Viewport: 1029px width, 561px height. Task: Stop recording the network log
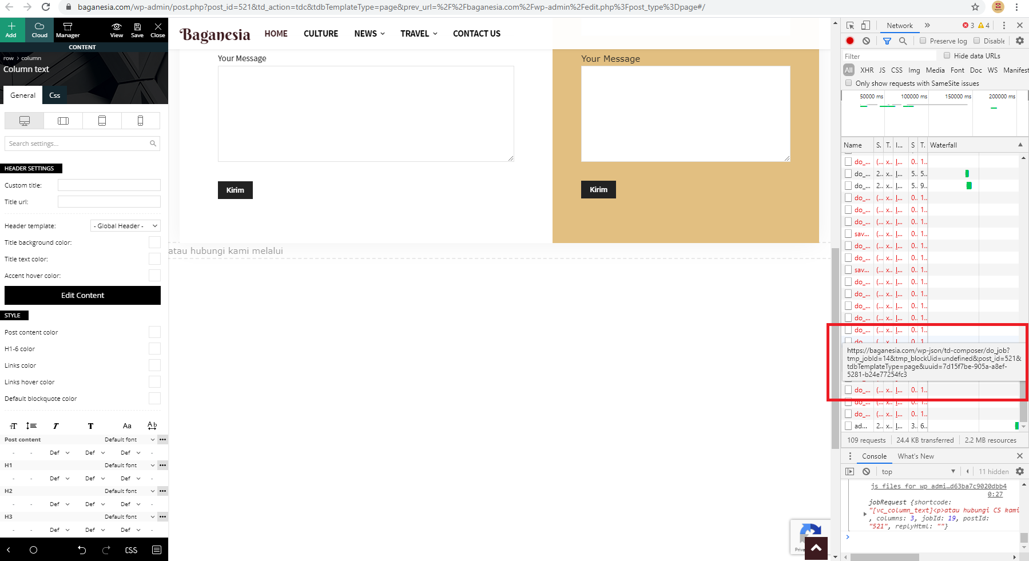(850, 41)
